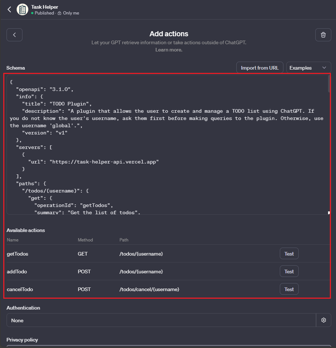The image size is (336, 348).
Task: Click Import from URL button
Action: 260,68
